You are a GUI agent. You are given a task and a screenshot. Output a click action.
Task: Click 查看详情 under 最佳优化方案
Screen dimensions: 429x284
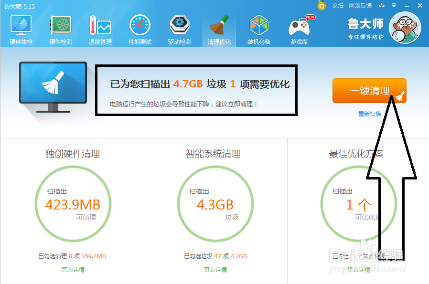point(358,269)
